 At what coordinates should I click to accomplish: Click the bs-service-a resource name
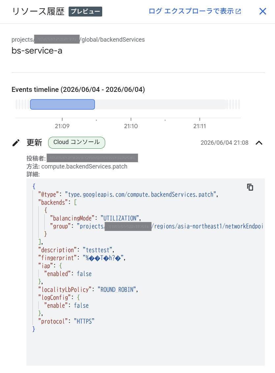click(37, 51)
